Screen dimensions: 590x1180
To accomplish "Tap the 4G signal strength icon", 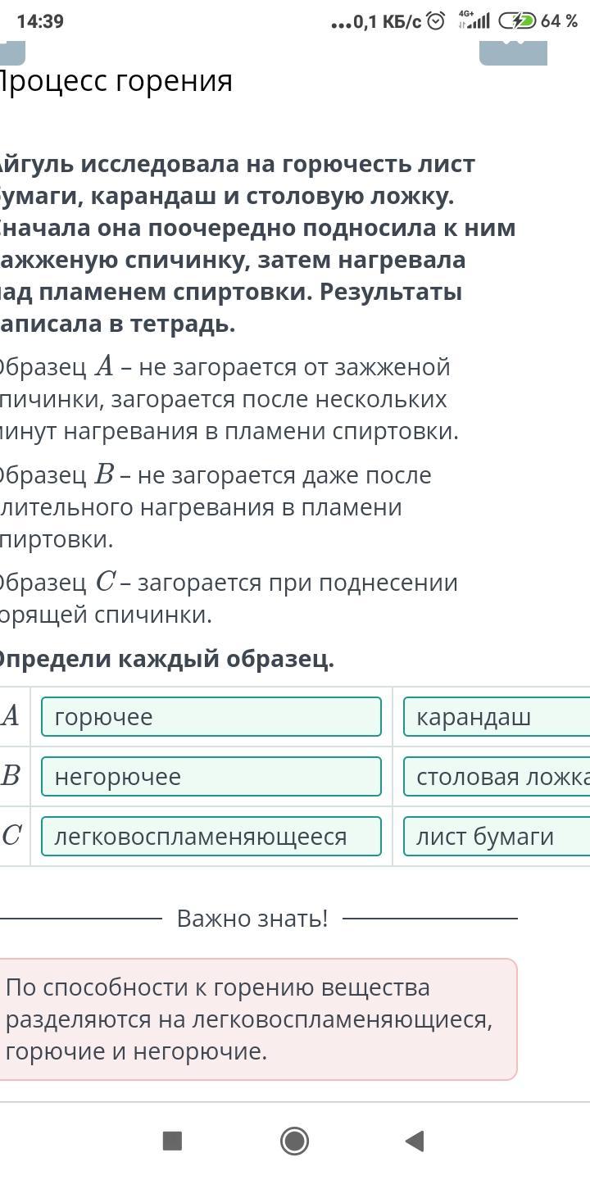I will pyautogui.click(x=473, y=21).
